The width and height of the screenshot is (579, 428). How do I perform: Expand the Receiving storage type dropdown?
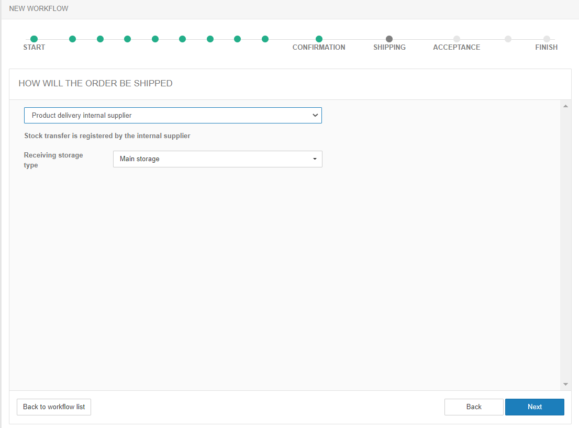(217, 159)
